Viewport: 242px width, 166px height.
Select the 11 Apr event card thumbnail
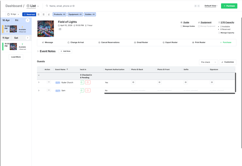[13, 47]
